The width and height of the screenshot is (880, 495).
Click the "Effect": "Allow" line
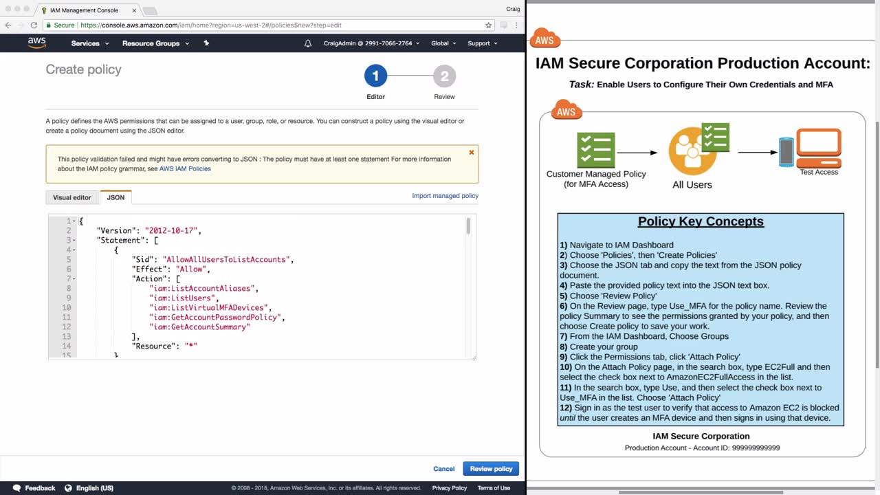tap(171, 269)
